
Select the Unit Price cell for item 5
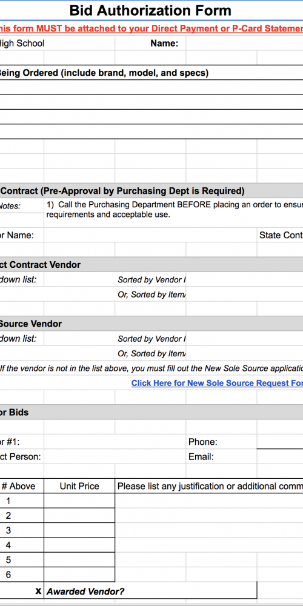[x=79, y=559]
